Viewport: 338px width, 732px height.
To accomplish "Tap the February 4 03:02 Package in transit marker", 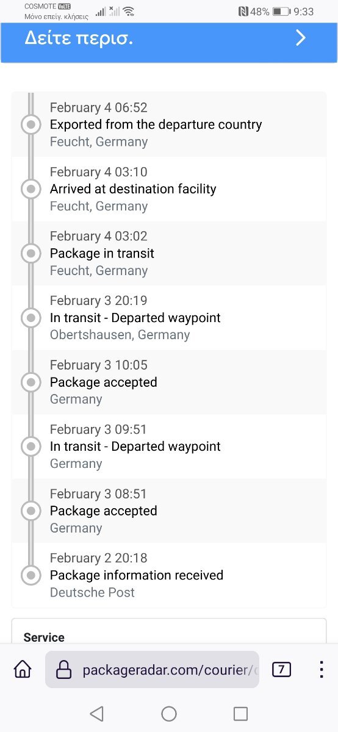I will 31,253.
